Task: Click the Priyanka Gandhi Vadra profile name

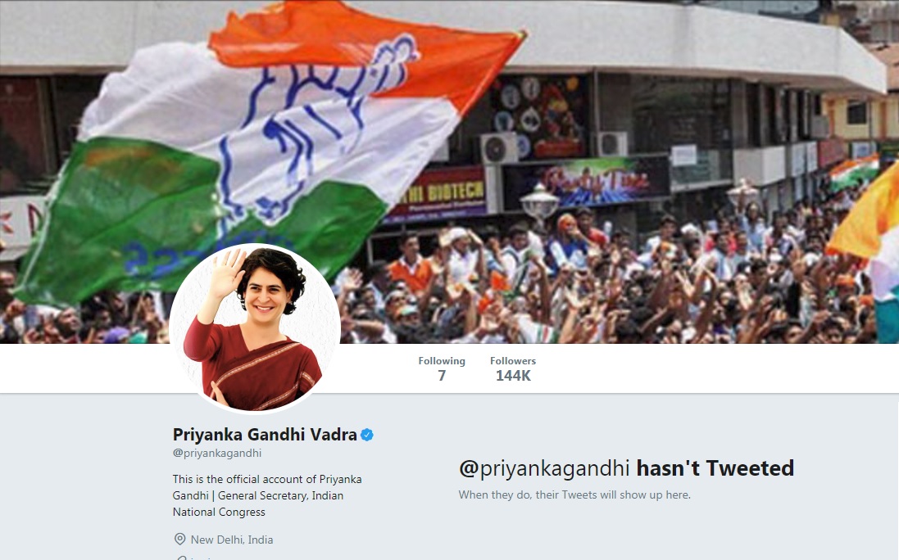Action: [x=265, y=435]
